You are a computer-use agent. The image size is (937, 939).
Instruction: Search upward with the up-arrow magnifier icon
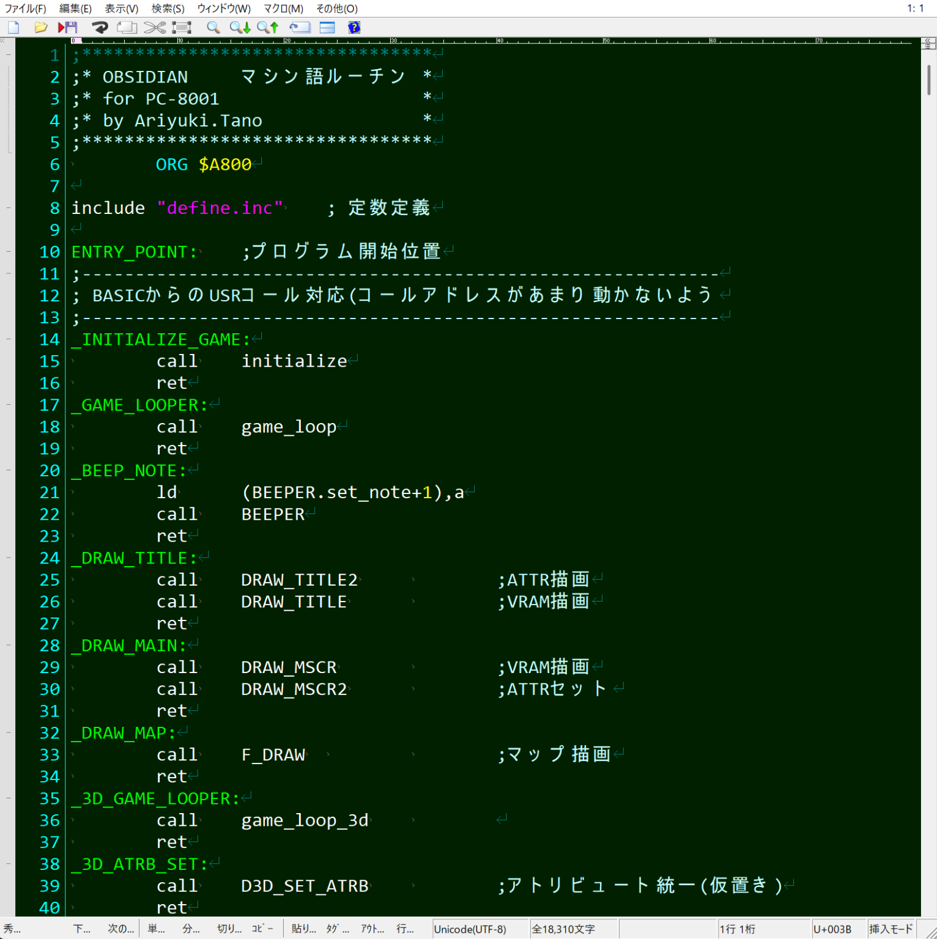pyautogui.click(x=267, y=28)
